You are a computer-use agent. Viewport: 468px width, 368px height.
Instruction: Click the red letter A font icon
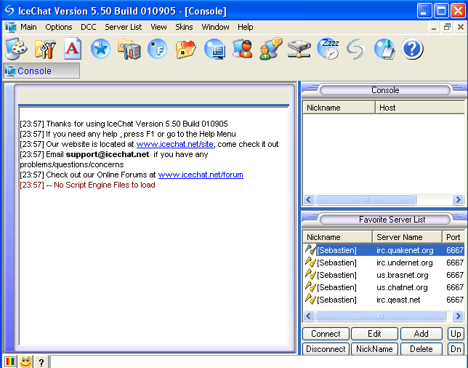73,49
